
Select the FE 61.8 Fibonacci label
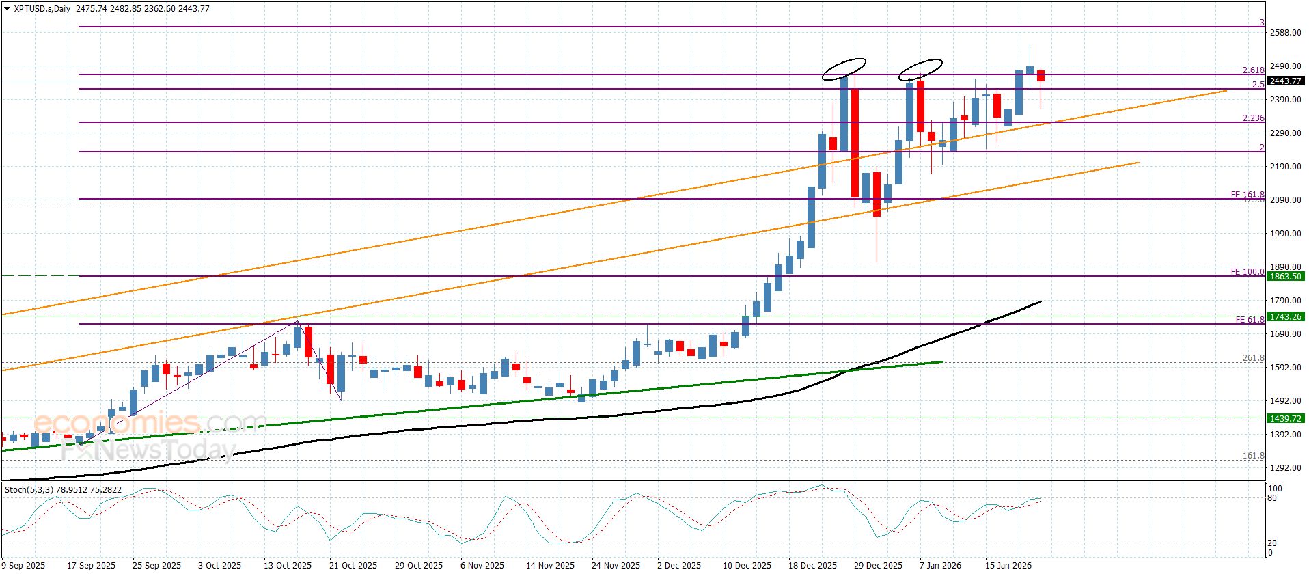1249,320
